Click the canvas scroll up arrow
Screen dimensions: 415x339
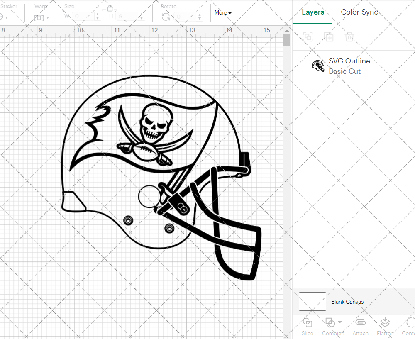(x=287, y=31)
